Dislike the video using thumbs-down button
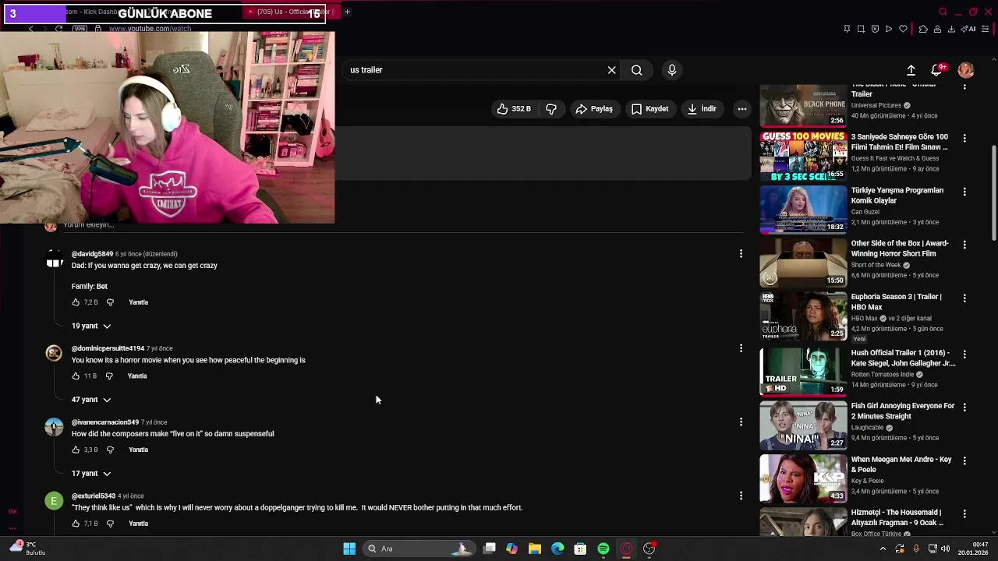The height and width of the screenshot is (561, 998). (551, 109)
